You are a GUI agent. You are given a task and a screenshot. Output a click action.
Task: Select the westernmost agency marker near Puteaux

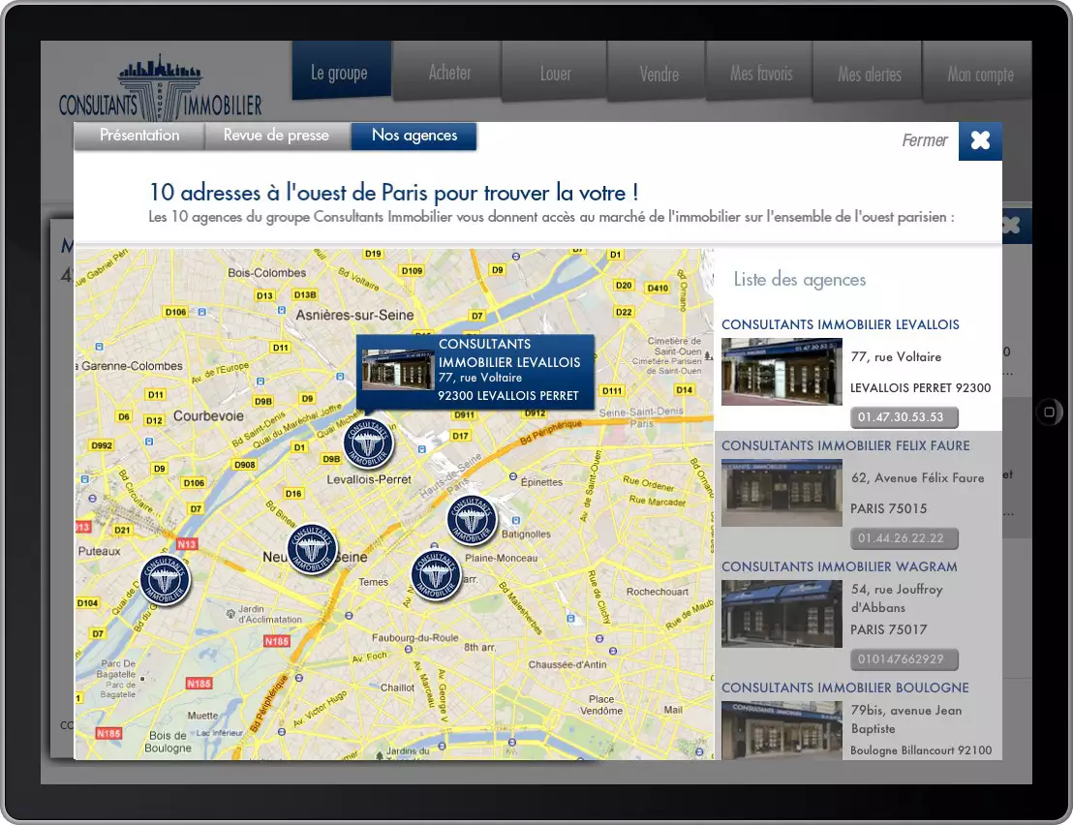coord(165,578)
